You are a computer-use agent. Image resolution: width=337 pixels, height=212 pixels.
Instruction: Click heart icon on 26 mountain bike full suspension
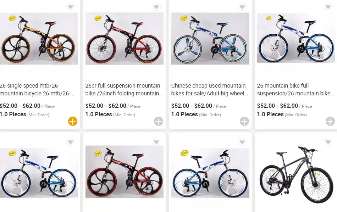pos(328,7)
